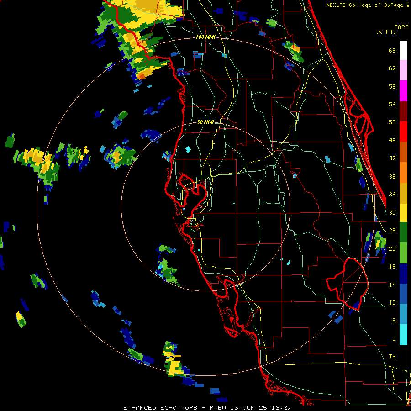Click the bright red legend swatch
The image size is (411, 411).
tap(403, 132)
